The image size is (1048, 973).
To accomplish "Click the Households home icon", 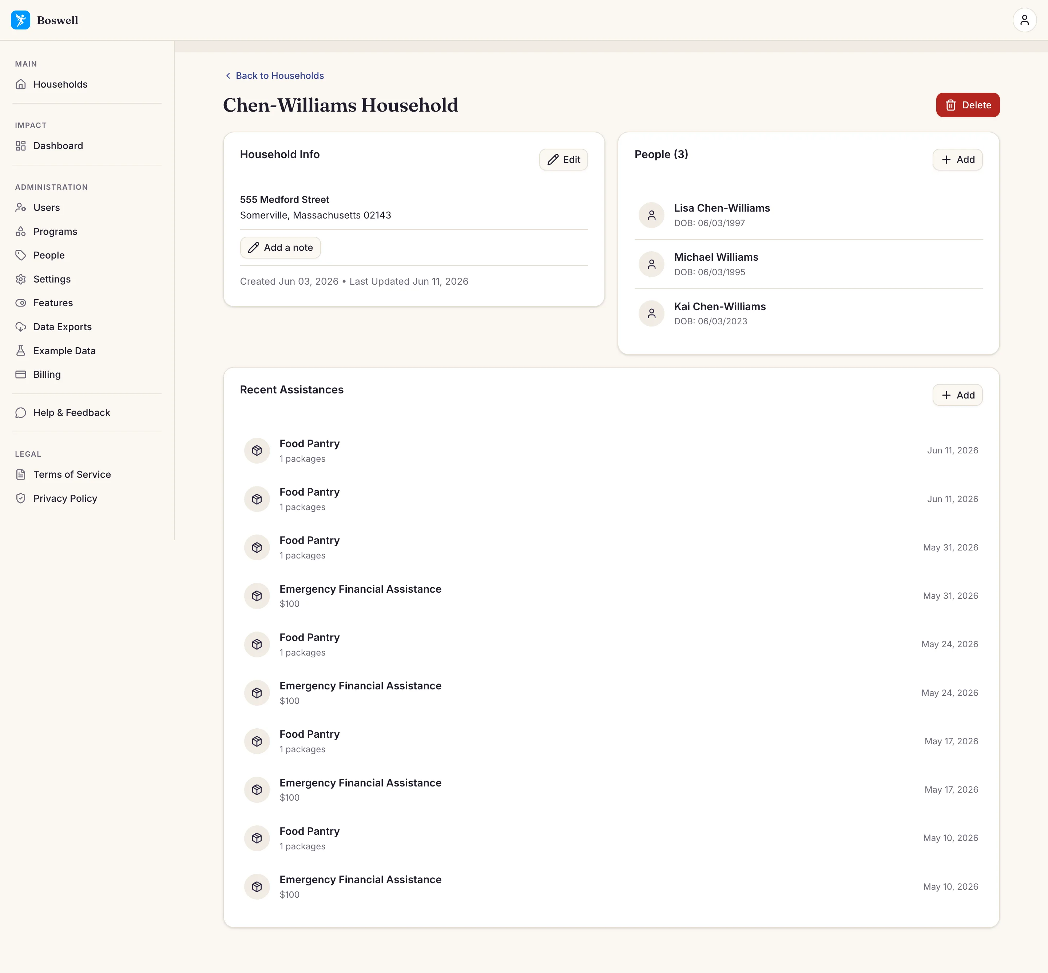I will click(20, 84).
